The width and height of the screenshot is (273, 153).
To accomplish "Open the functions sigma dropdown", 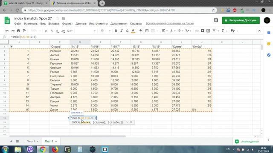I will click(224, 31).
